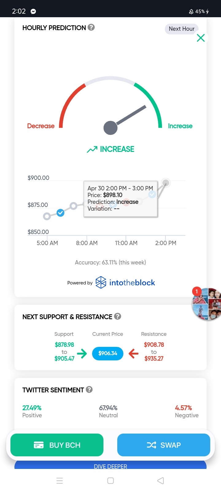Tap the gauge needle hub
The width and height of the screenshot is (221, 492).
110,128
